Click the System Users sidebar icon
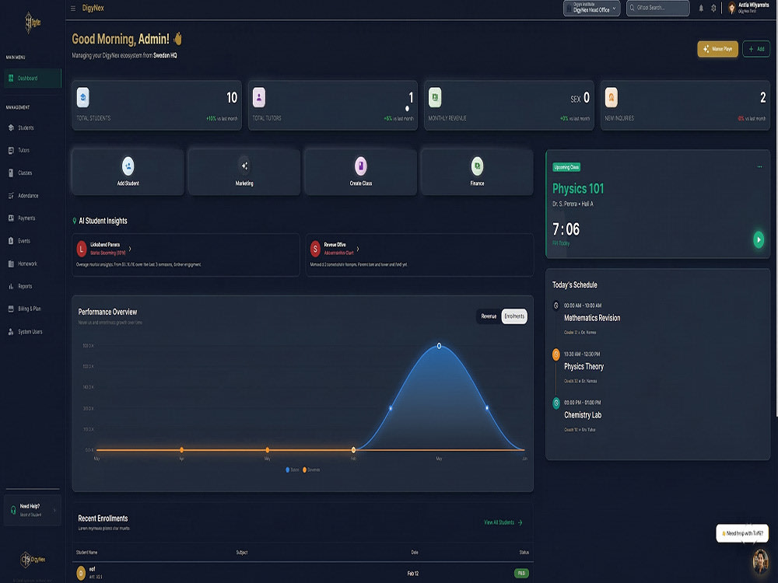 click(x=11, y=332)
